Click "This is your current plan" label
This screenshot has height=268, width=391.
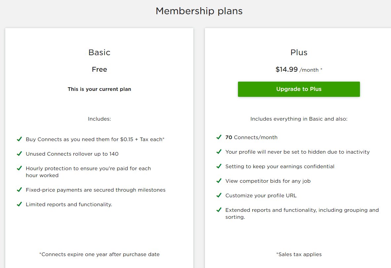point(99,89)
